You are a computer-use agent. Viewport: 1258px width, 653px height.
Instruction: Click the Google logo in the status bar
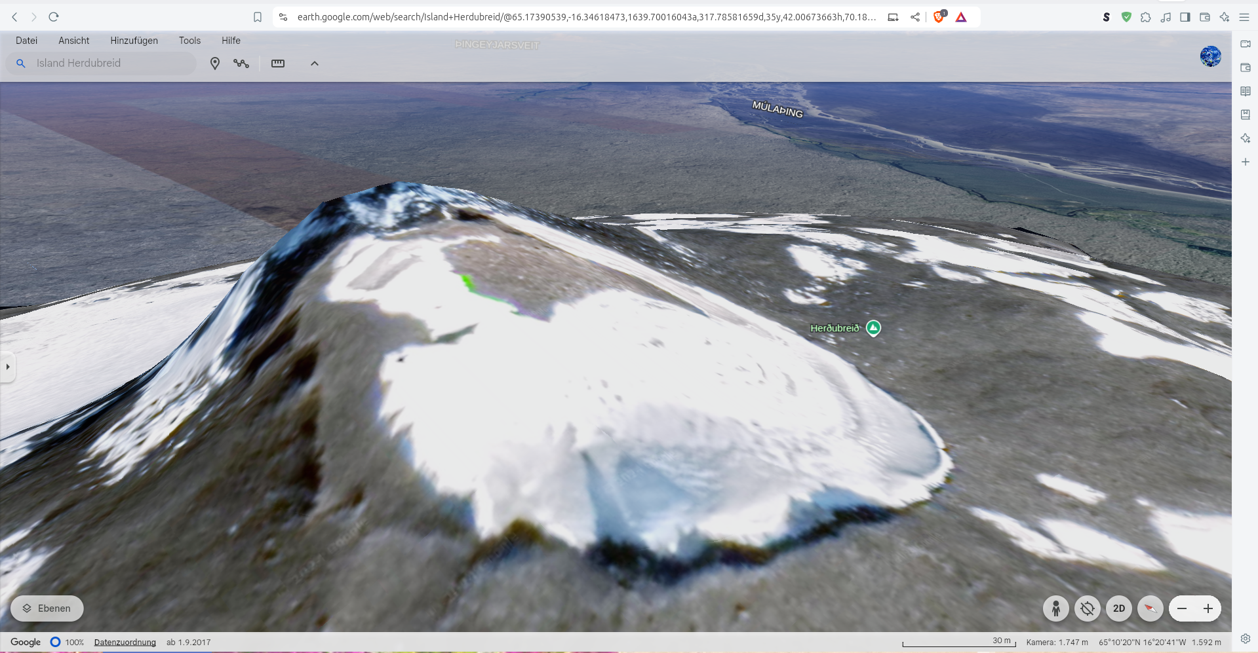click(26, 643)
